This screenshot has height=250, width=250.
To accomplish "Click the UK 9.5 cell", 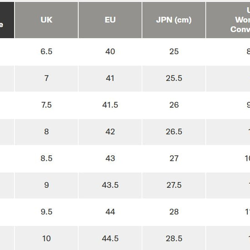I will (46, 212).
